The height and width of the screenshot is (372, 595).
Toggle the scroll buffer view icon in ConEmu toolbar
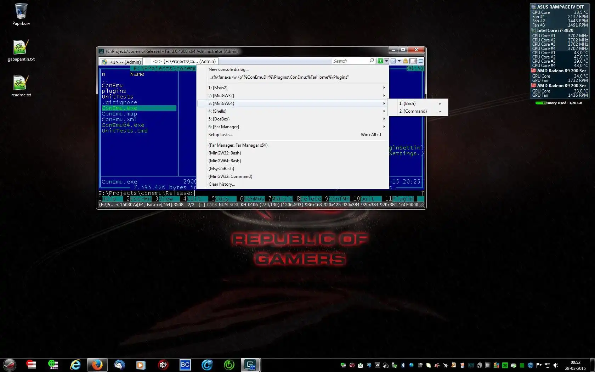pyautogui.click(x=413, y=61)
